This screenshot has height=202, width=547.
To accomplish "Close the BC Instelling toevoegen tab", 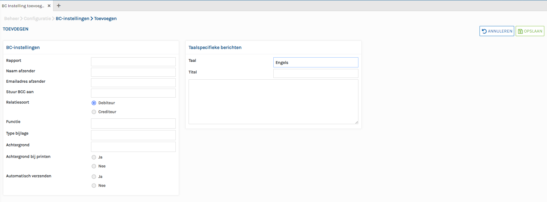I will pyautogui.click(x=49, y=6).
